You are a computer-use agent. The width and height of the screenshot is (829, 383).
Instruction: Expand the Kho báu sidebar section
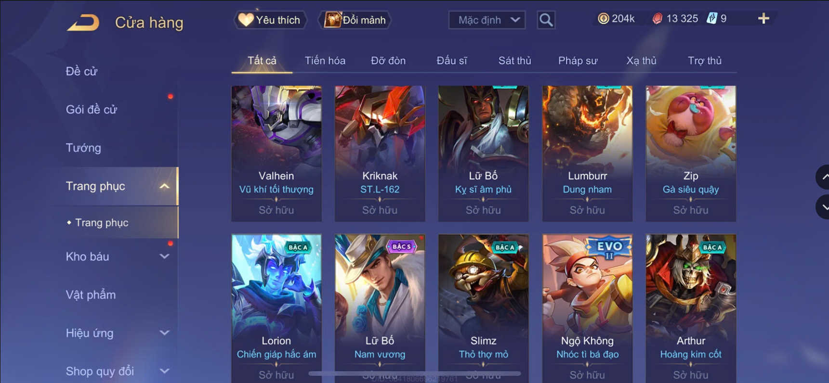[164, 256]
